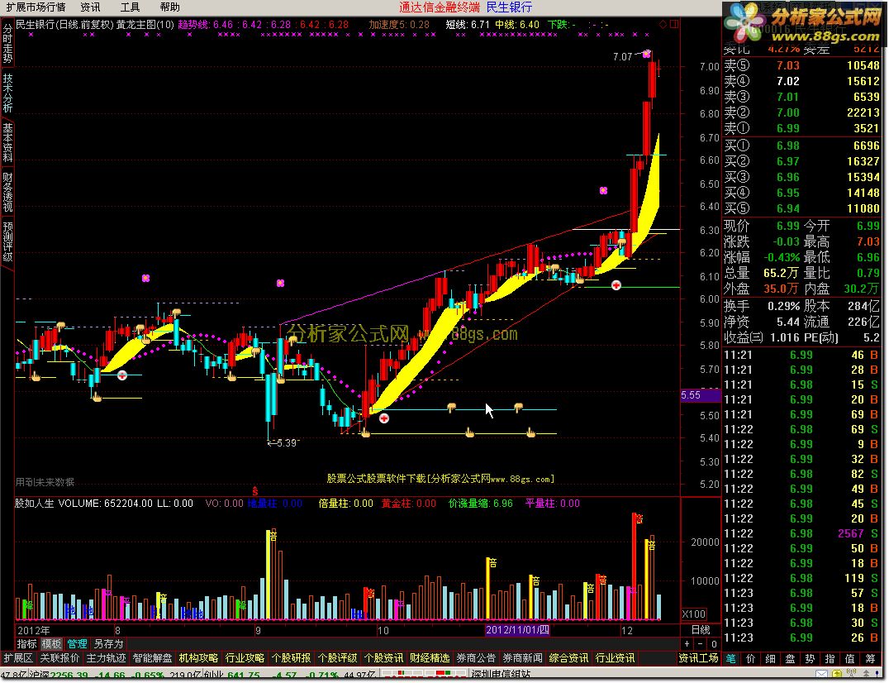Image resolution: width=889 pixels, height=683 pixels.
Task: Switch to 财务透视 side tab
Action: point(7,193)
